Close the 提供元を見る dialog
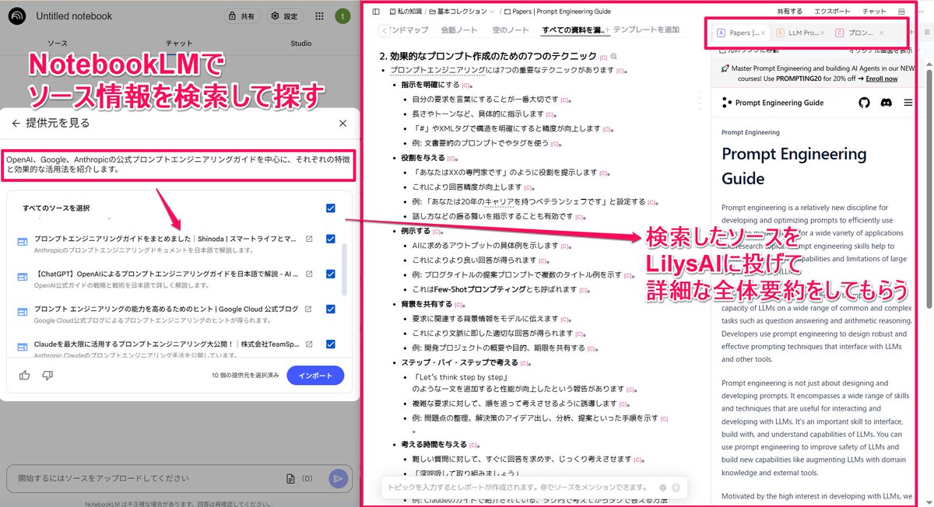This screenshot has height=507, width=934. (x=343, y=123)
